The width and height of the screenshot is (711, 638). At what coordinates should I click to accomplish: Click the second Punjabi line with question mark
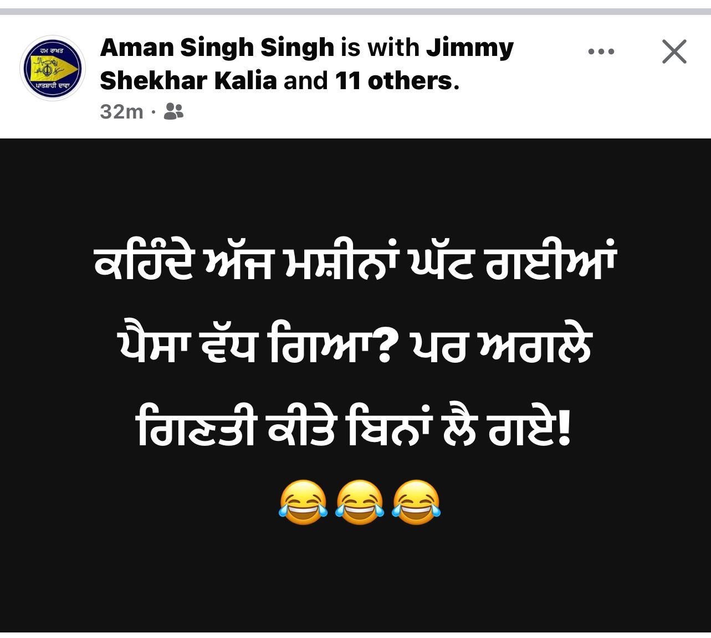tap(355, 347)
